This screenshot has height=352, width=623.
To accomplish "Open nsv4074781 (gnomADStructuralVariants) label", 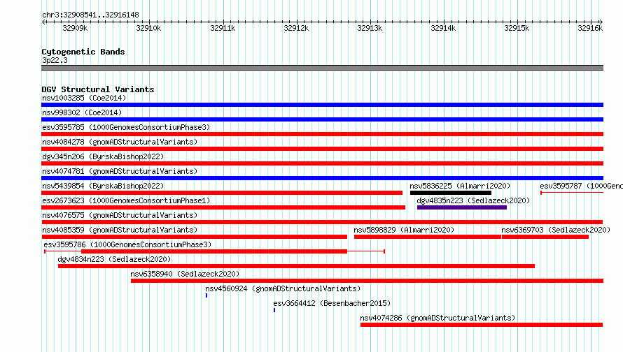I will [x=120, y=171].
